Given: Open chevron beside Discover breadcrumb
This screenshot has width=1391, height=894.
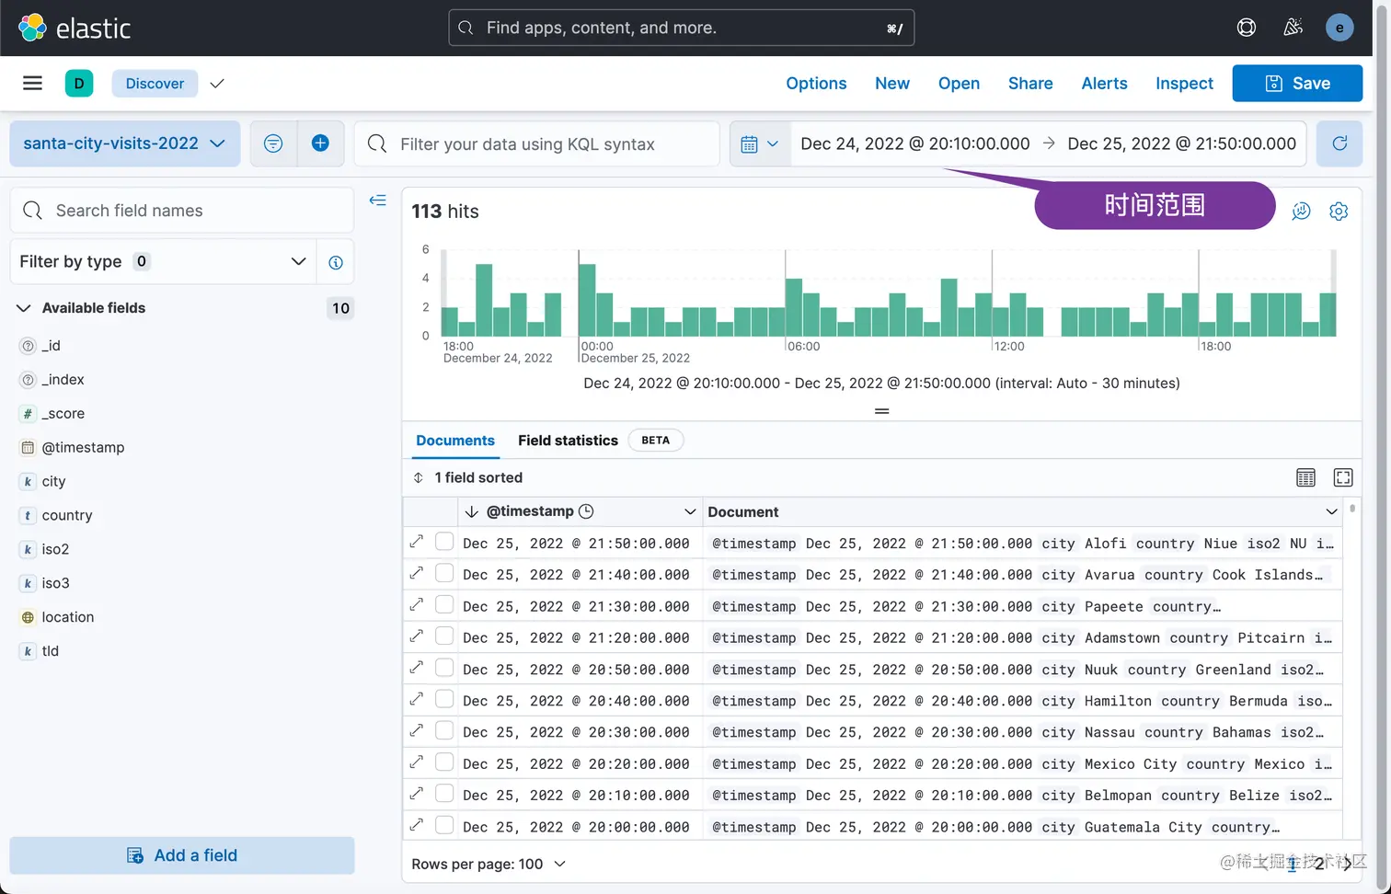Looking at the screenshot, I should click(x=217, y=84).
